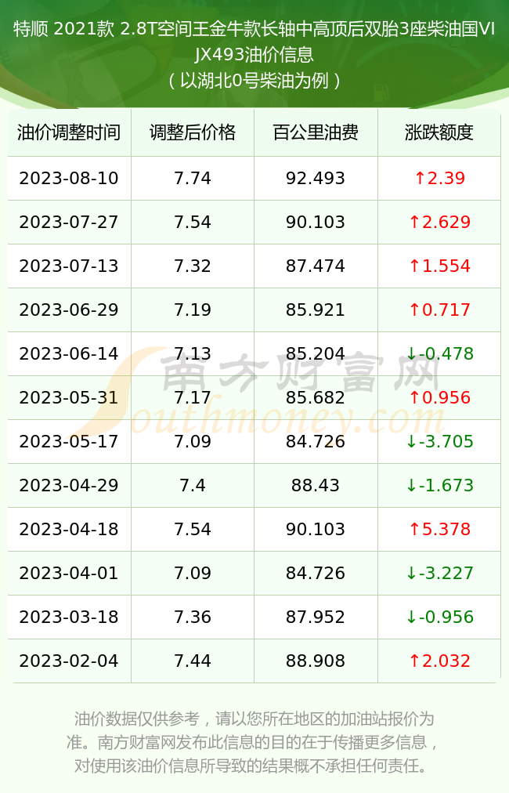The image size is (509, 793).
Task: Click the 7.4 adjusted price cell
Action: tap(193, 486)
